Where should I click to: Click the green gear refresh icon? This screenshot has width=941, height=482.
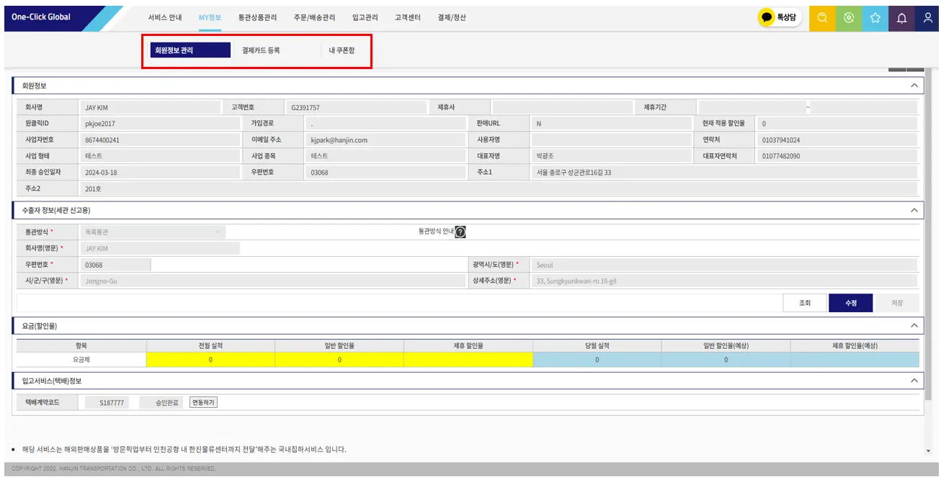coord(849,18)
